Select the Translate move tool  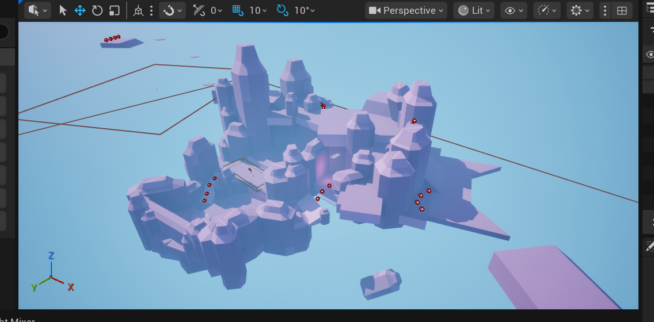click(x=80, y=10)
